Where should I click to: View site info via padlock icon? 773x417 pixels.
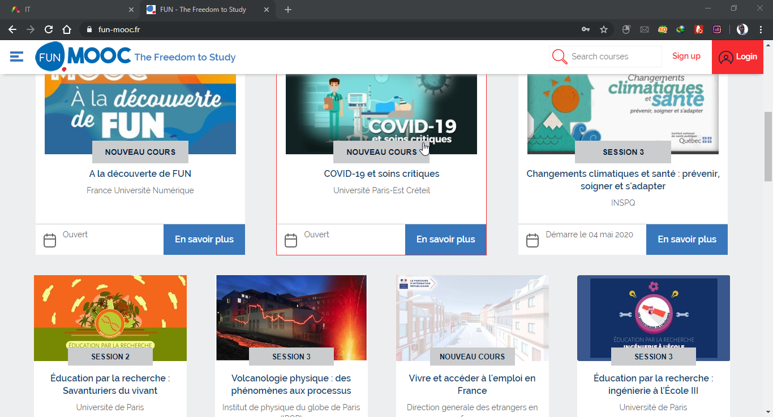[x=89, y=29]
